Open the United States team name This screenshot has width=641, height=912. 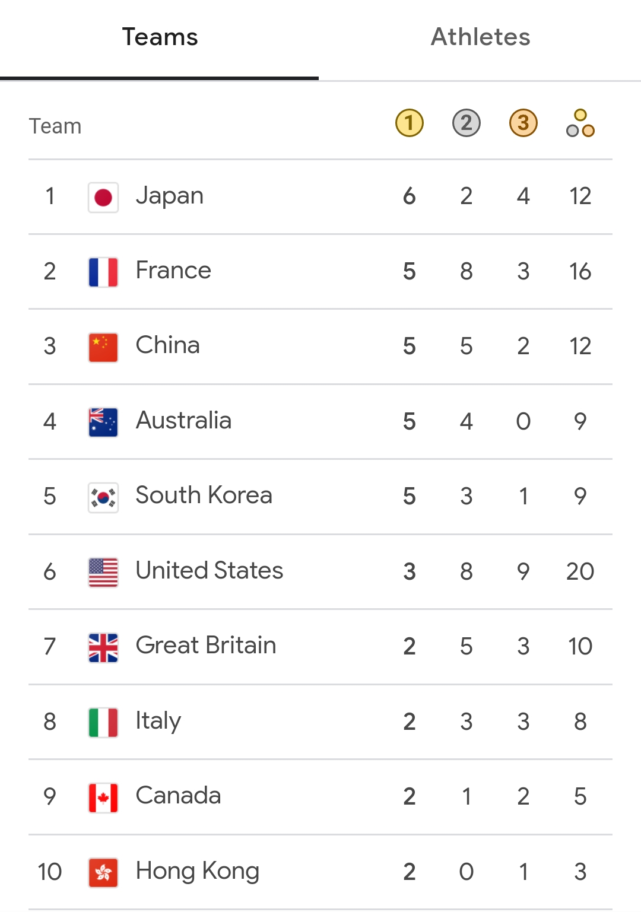[209, 571]
